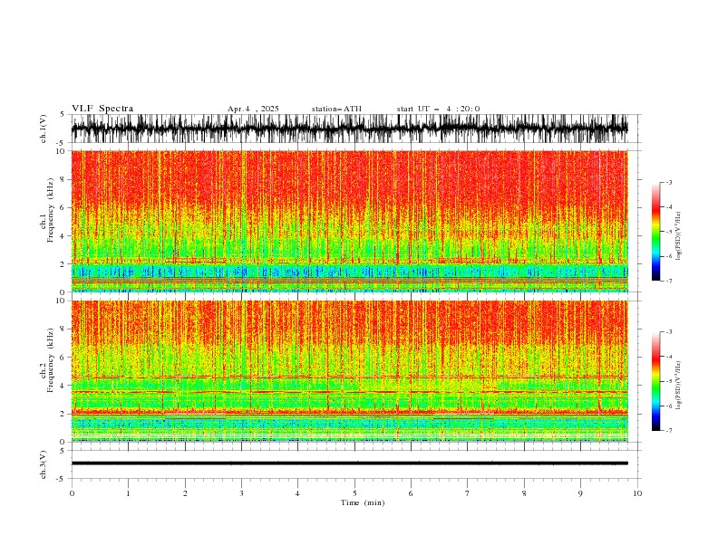Click the ch.1 spectrogram plot
The height and width of the screenshot is (554, 718).
349,221
